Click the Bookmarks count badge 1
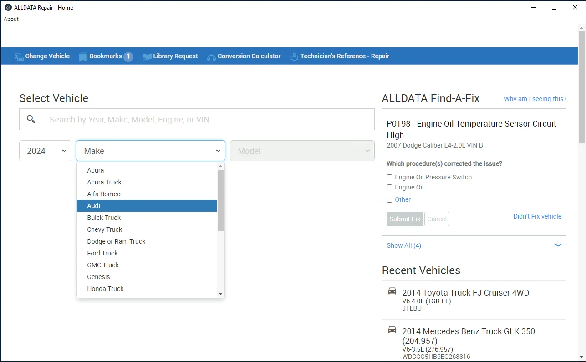Image resolution: width=586 pixels, height=362 pixels. [x=128, y=56]
